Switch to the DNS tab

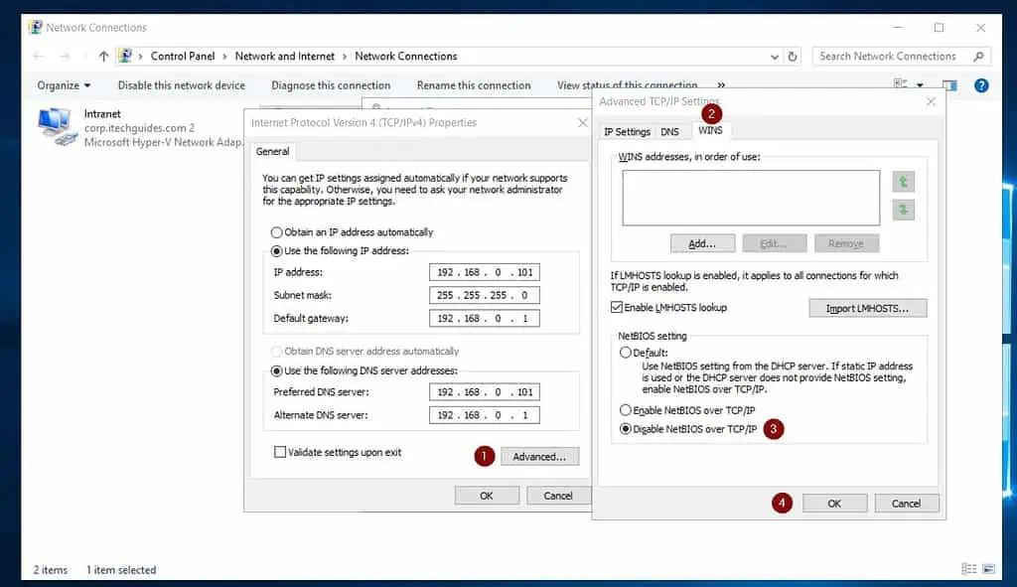670,131
